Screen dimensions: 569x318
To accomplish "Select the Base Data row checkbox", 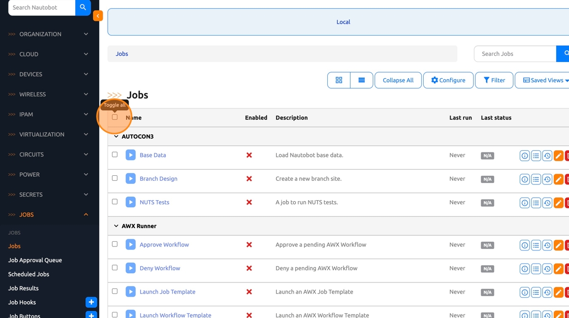I will (x=115, y=154).
